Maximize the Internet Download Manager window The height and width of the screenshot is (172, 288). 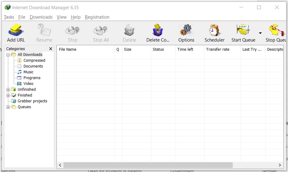click(x=259, y=7)
